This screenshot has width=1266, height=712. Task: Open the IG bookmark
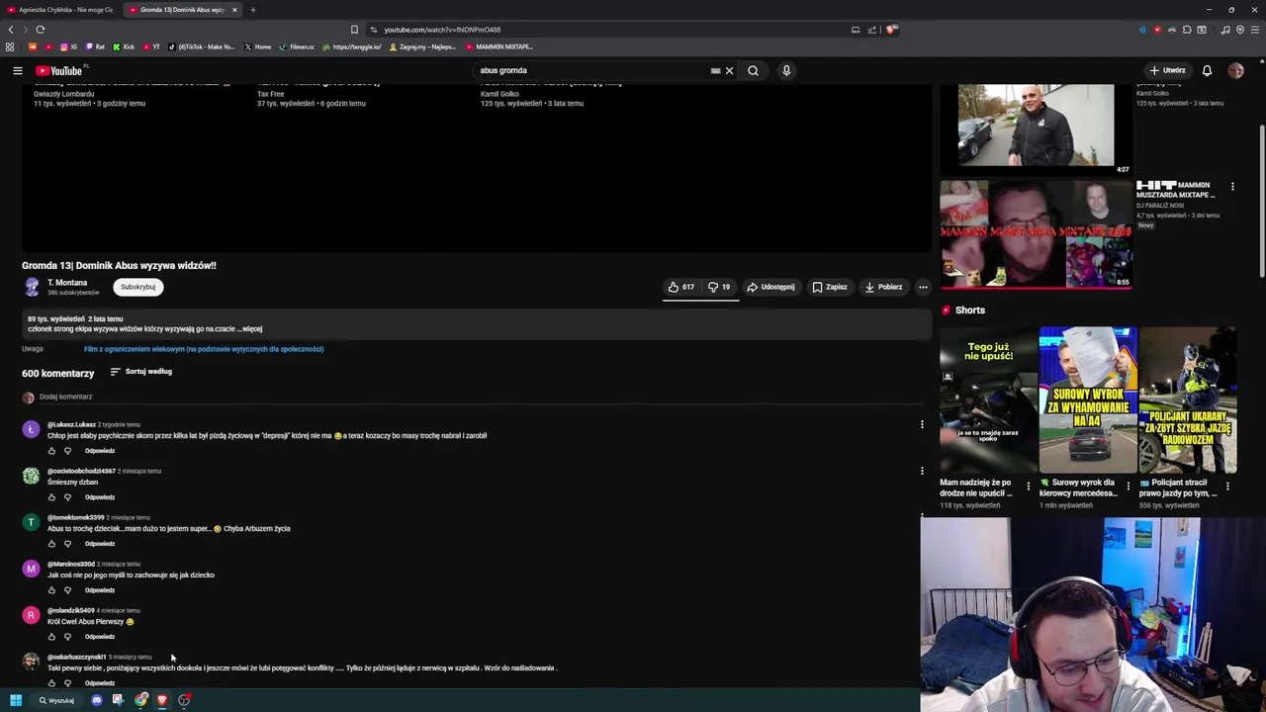coord(68,46)
